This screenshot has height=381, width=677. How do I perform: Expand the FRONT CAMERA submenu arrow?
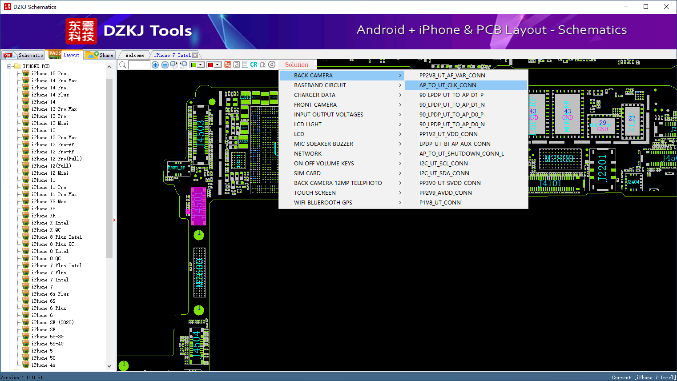(400, 105)
